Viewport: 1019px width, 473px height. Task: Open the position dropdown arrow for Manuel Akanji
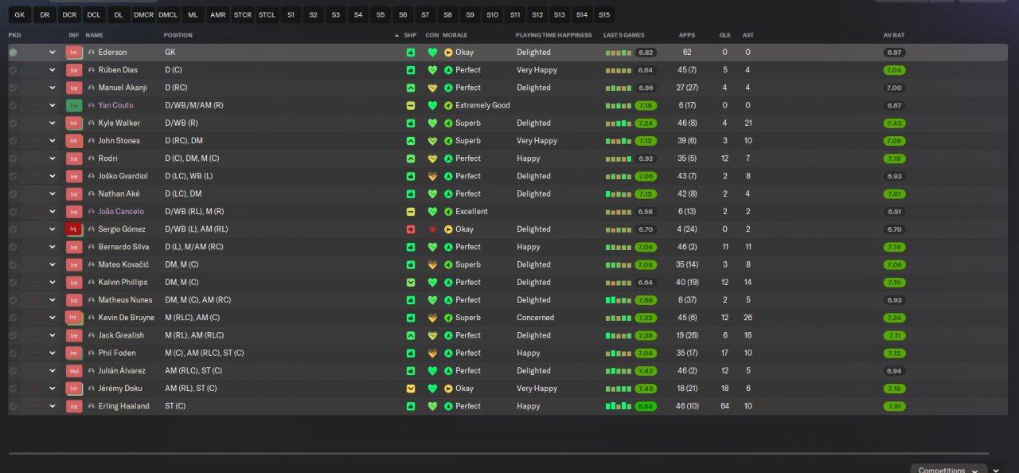click(53, 88)
